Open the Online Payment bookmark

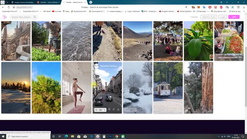click(x=184, y=11)
